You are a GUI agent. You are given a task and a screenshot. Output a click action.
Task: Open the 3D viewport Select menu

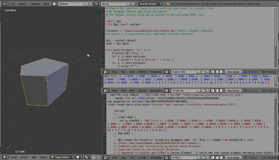pyautogui.click(x=24, y=157)
